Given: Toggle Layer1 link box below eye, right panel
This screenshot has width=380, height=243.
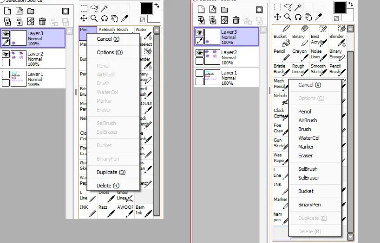Looking at the screenshot, I should tap(199, 81).
